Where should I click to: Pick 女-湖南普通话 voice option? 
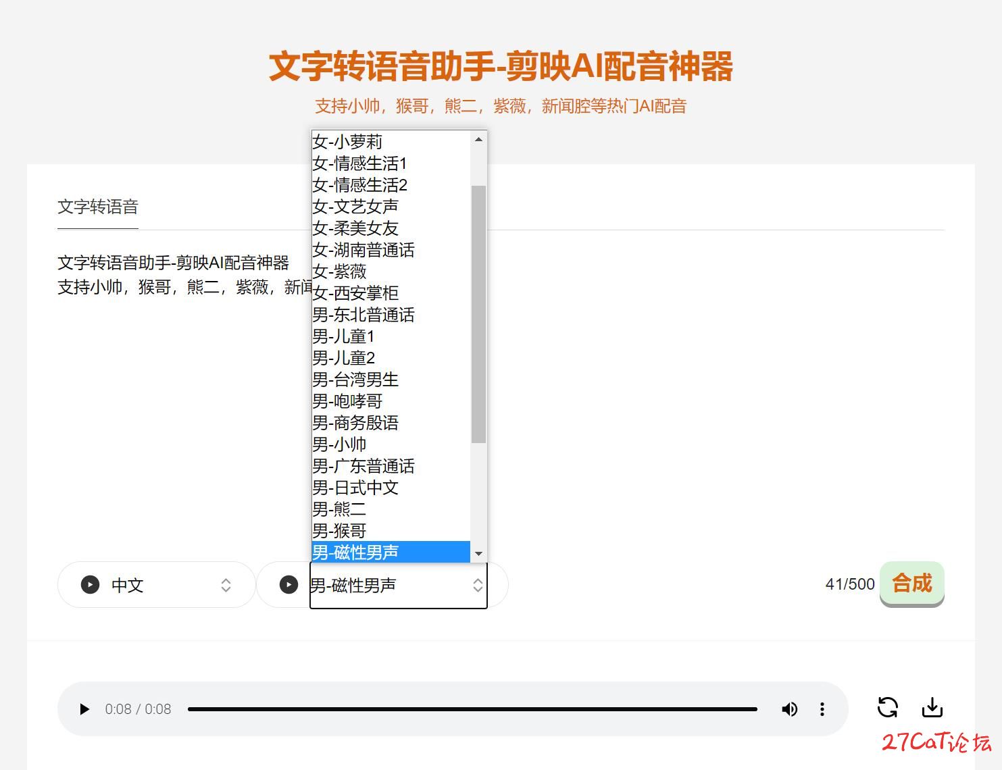[x=391, y=250]
